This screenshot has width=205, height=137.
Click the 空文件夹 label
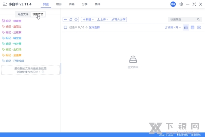(133, 67)
